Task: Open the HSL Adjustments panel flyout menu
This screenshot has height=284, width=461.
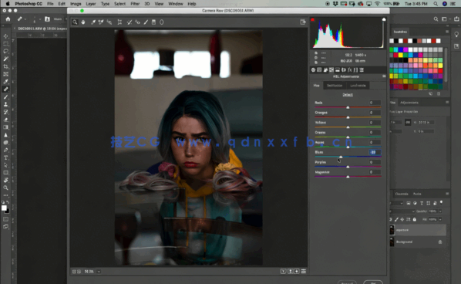Action: 384,76
